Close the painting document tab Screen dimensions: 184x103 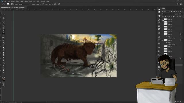click(26, 7)
